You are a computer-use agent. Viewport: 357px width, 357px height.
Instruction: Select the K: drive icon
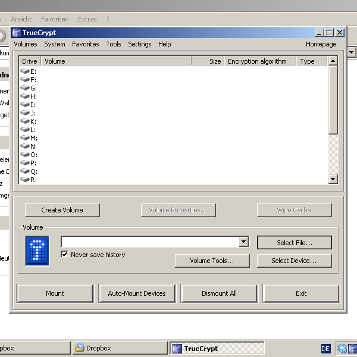click(x=25, y=121)
